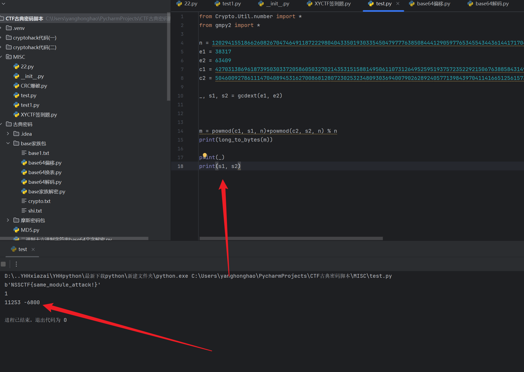Click line number 18 in gutter
The image size is (524, 372).
(x=180, y=166)
